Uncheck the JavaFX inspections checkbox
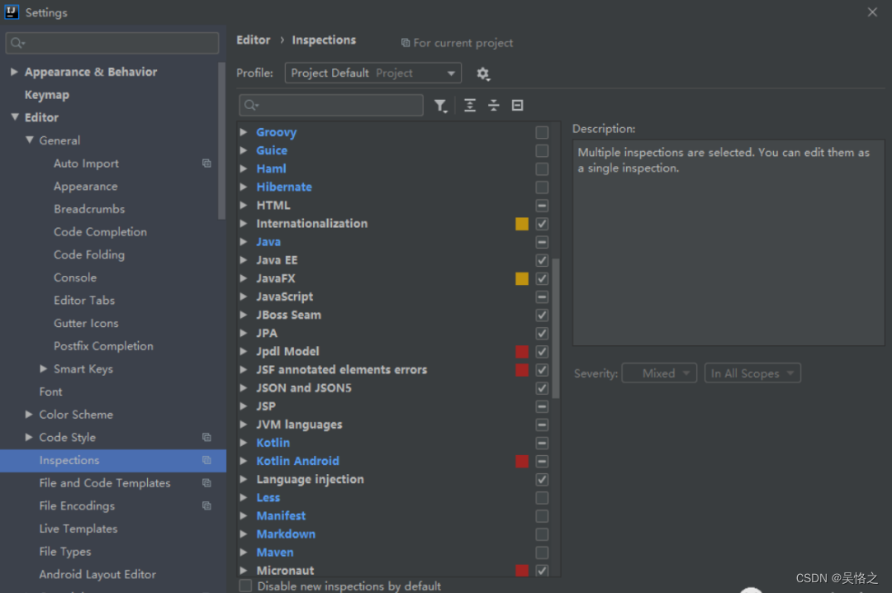The height and width of the screenshot is (593, 892). [x=542, y=279]
